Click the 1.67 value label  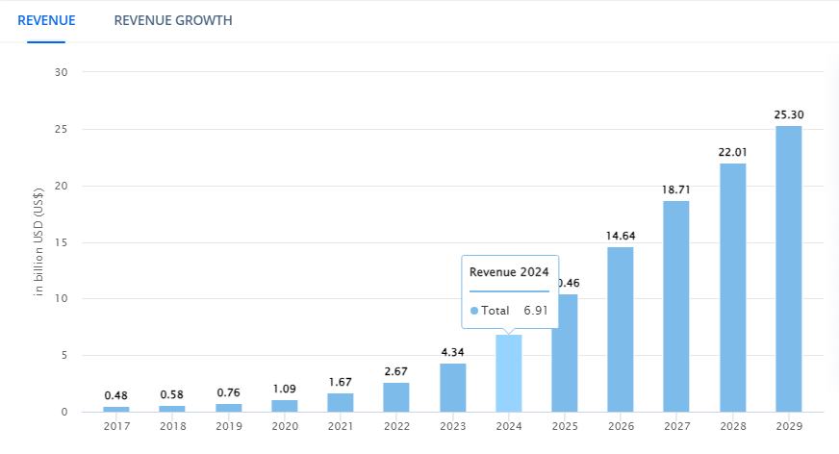[x=341, y=382]
